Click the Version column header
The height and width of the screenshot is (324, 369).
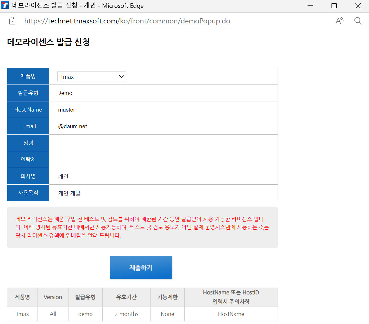(x=53, y=297)
